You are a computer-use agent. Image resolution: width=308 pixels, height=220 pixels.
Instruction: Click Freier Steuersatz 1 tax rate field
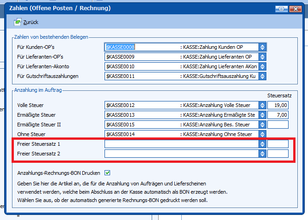[x=277, y=144]
